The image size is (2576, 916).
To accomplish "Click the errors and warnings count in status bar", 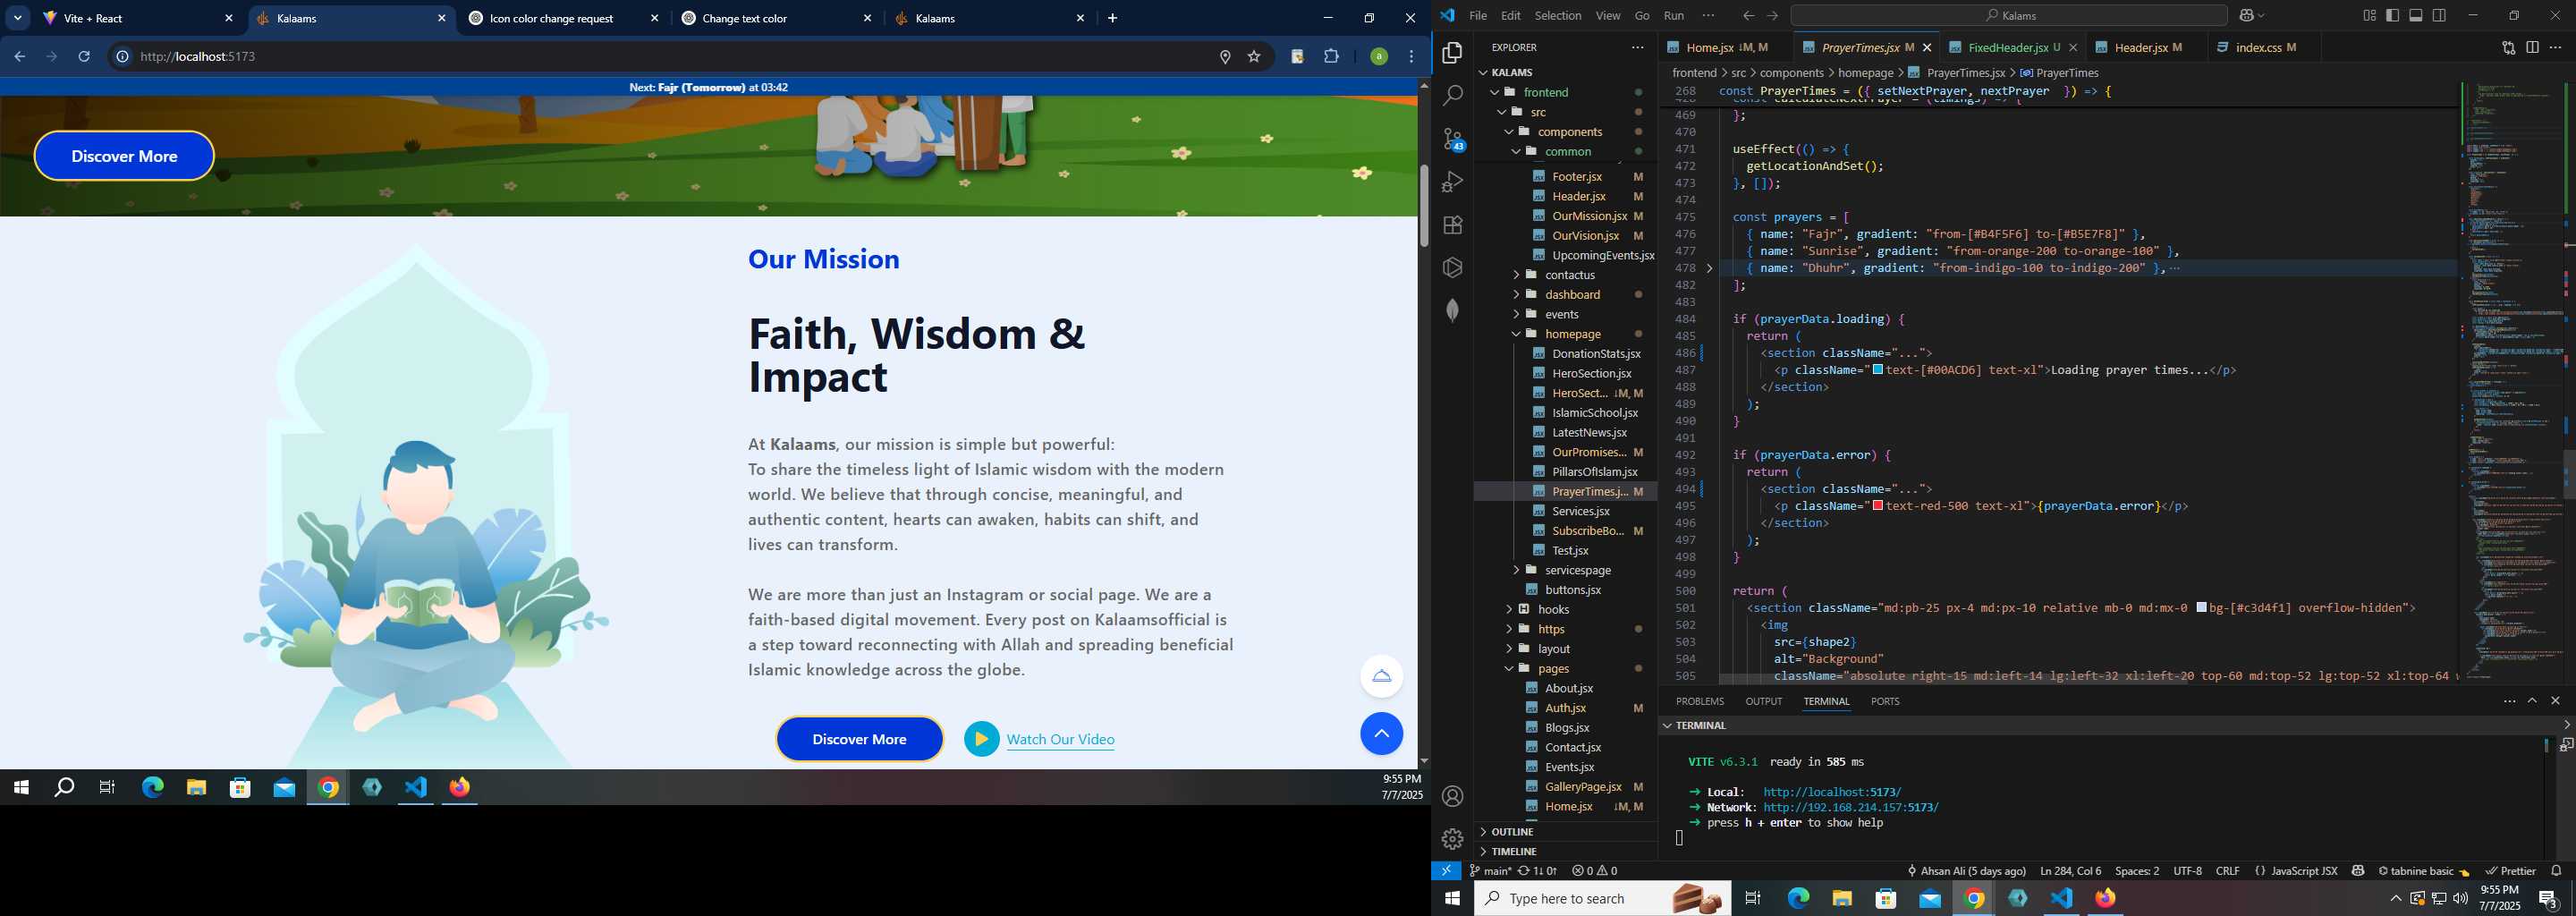I will pyautogui.click(x=1594, y=871).
